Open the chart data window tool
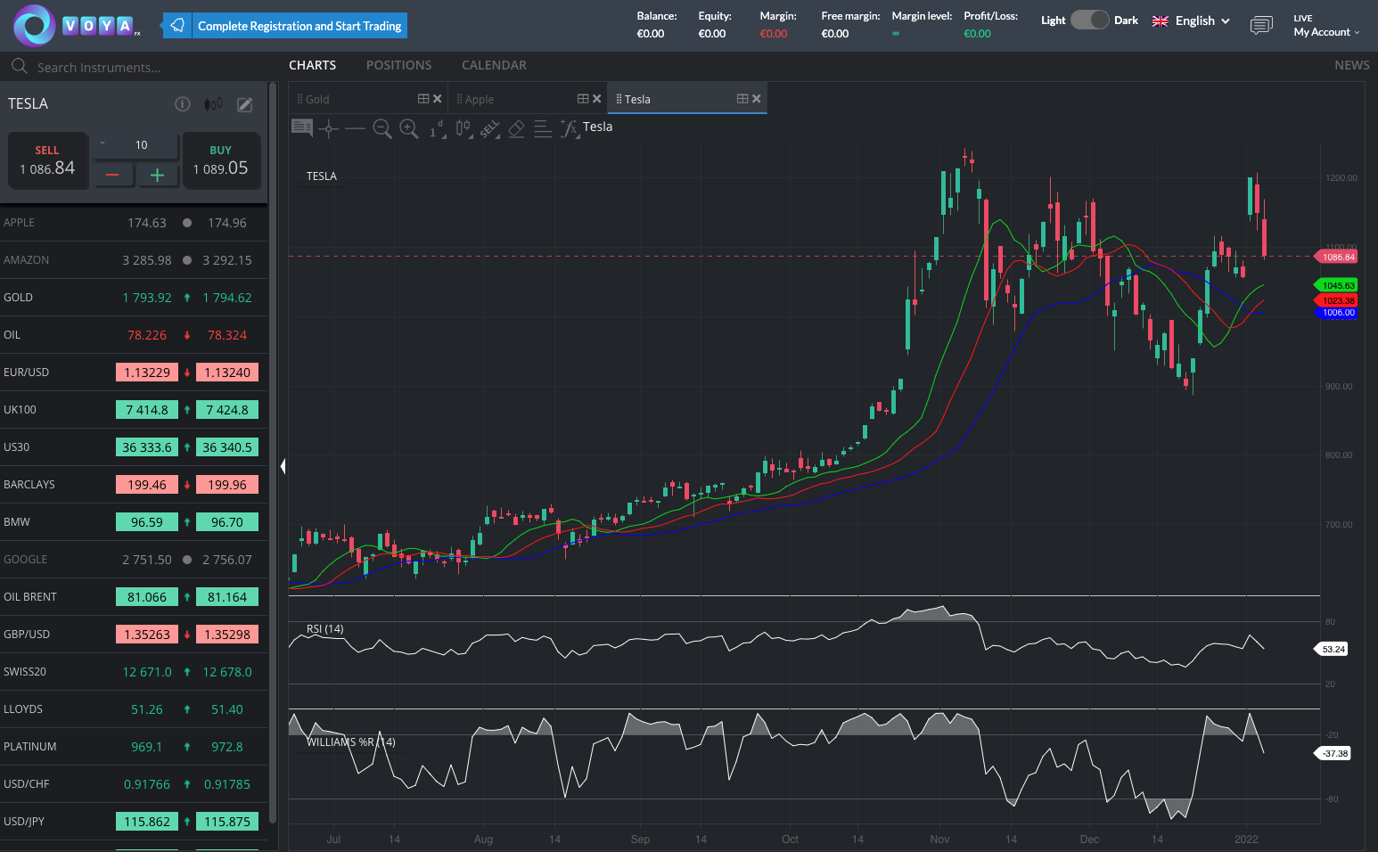Image resolution: width=1378 pixels, height=852 pixels. tap(302, 128)
